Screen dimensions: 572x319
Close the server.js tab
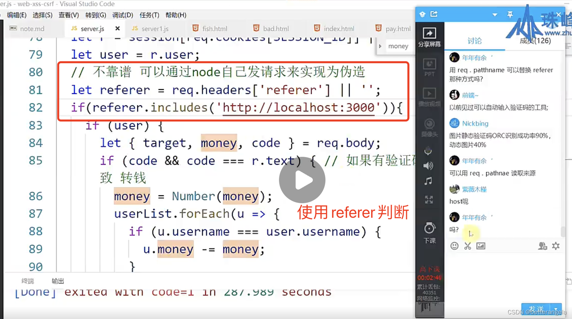click(x=117, y=28)
